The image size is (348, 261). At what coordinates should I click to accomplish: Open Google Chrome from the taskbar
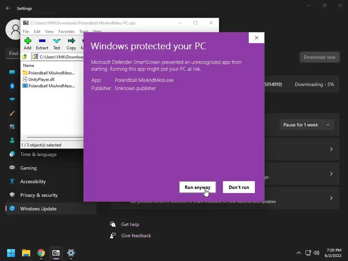(x=41, y=253)
